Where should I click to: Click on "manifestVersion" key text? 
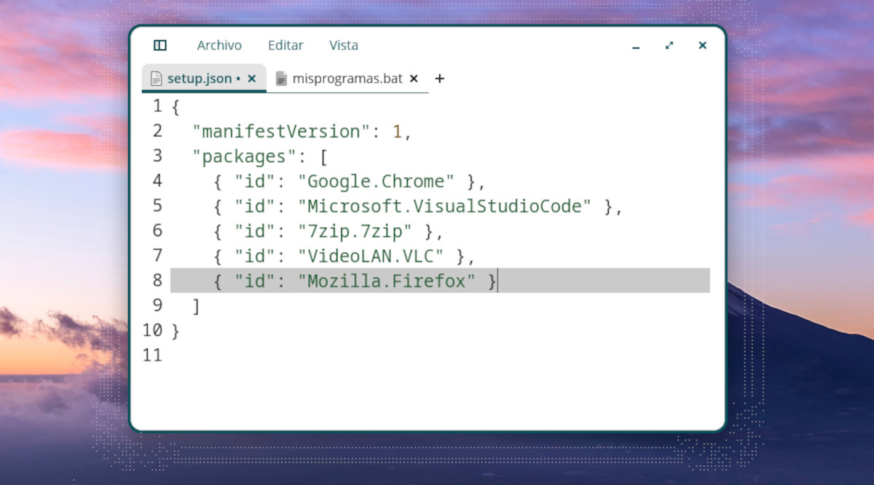[x=281, y=132]
